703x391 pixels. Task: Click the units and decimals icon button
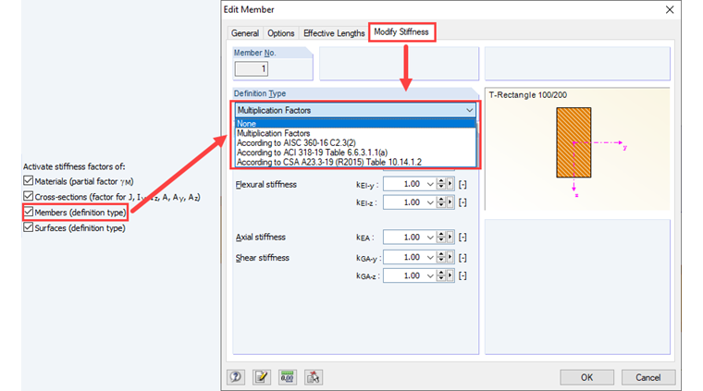(287, 377)
